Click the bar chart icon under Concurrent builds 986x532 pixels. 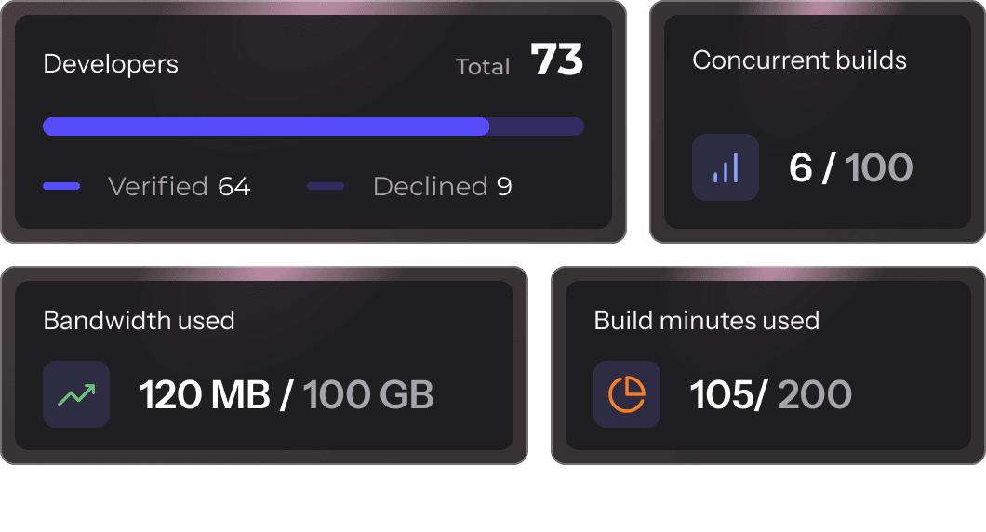click(x=726, y=167)
